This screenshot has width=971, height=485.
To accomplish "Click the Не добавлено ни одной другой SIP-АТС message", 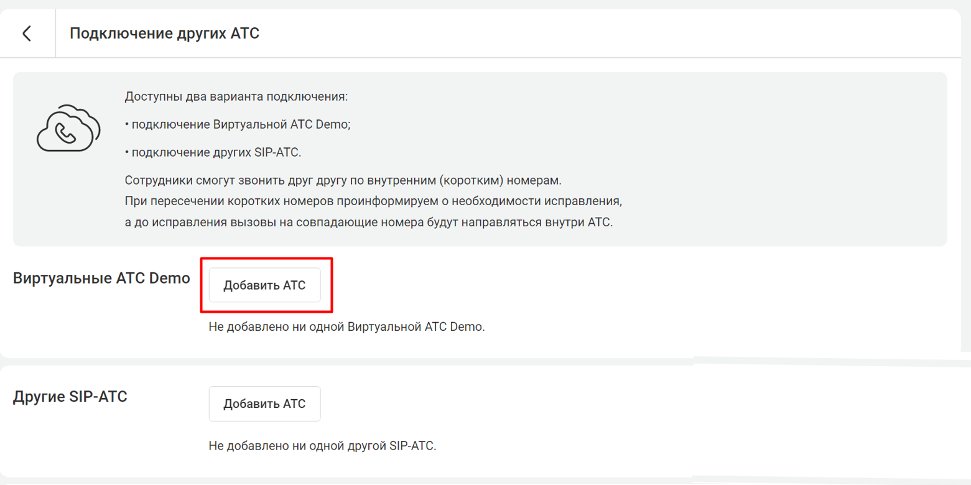I will pyautogui.click(x=323, y=446).
